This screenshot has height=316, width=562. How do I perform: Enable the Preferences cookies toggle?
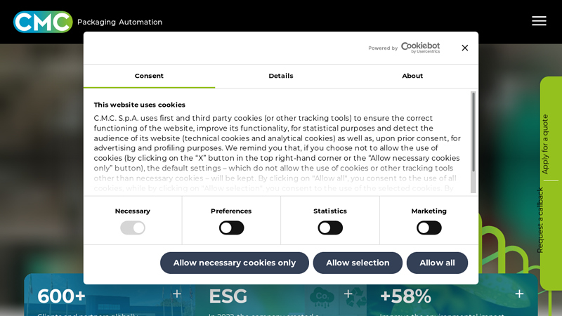(x=232, y=228)
